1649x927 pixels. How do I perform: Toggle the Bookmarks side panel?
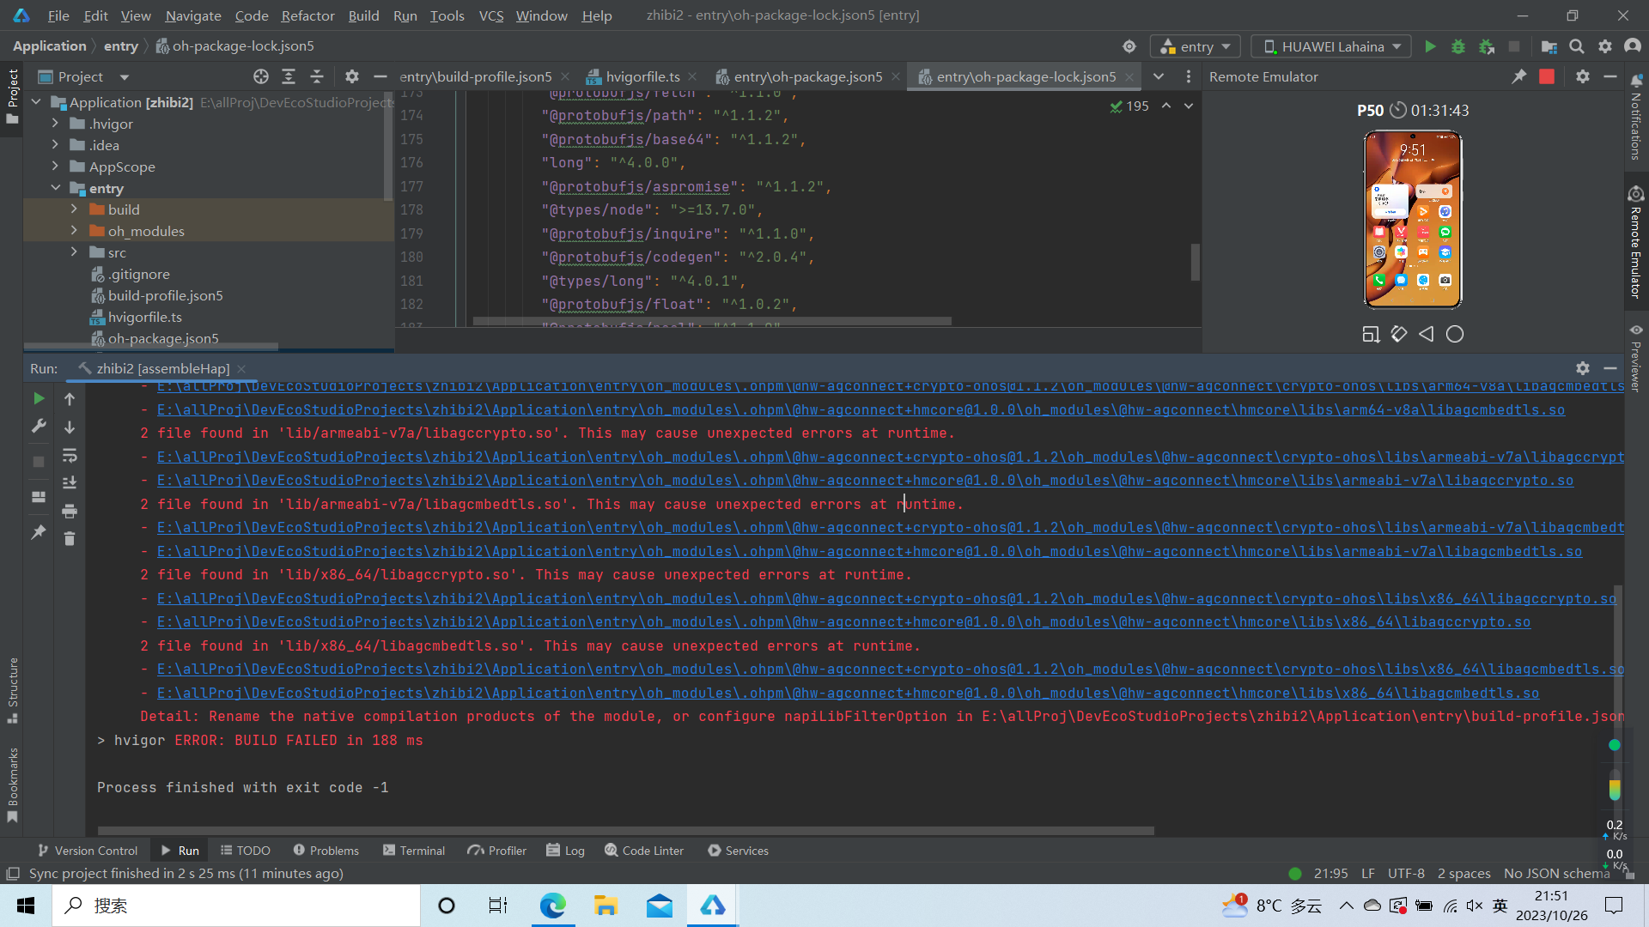pyautogui.click(x=13, y=785)
